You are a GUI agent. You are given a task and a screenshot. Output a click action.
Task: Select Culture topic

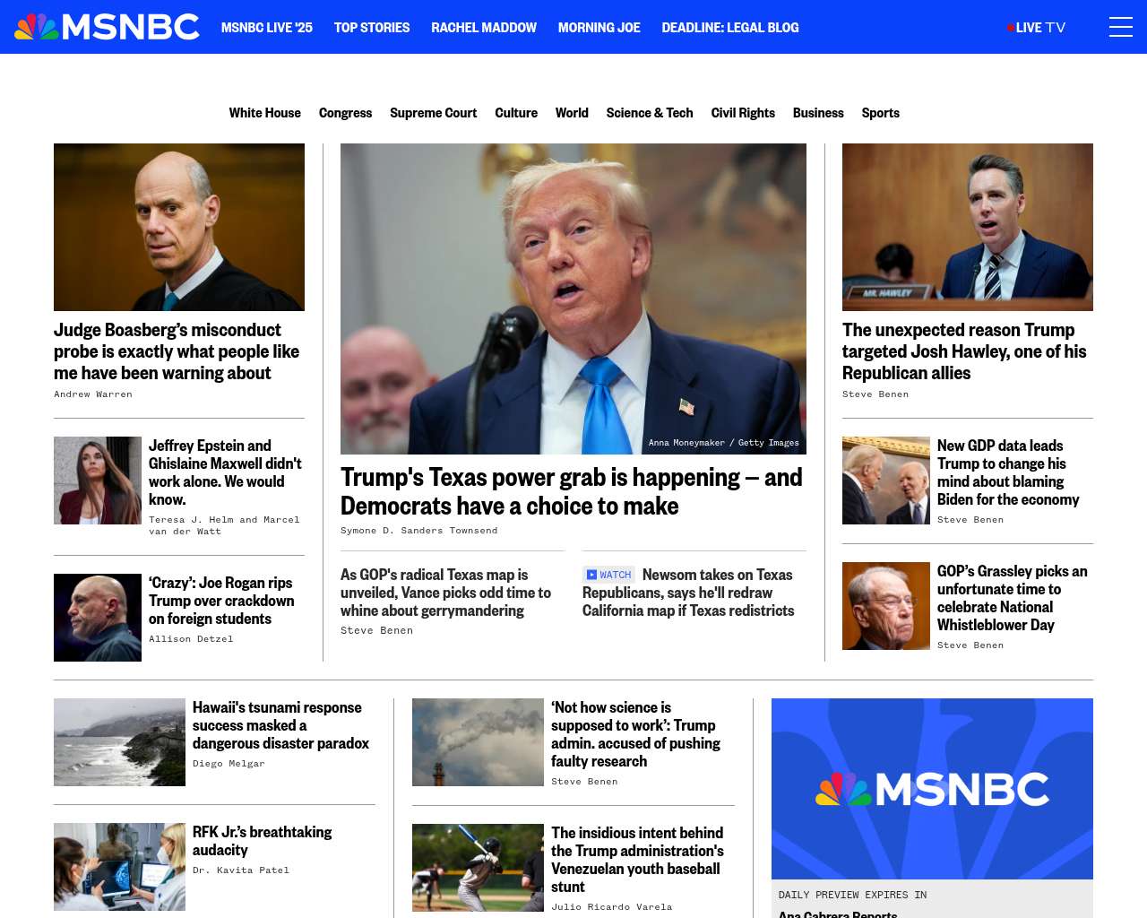coord(516,113)
